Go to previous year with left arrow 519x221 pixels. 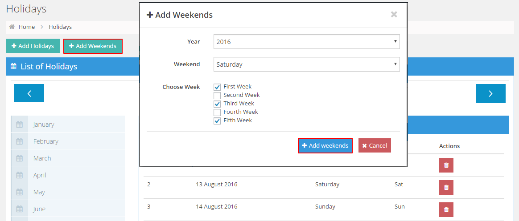29,93
